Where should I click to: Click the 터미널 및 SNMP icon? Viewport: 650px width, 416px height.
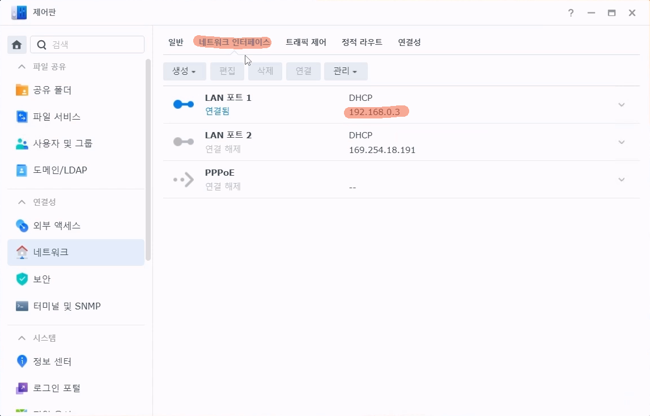tap(22, 306)
